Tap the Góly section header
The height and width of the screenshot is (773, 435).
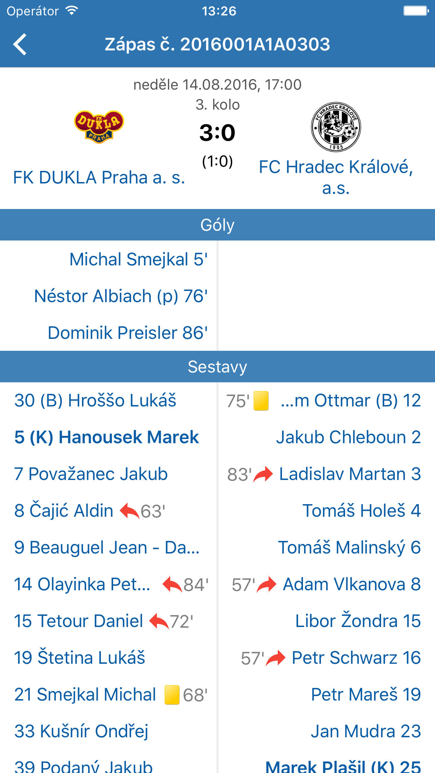point(217,225)
